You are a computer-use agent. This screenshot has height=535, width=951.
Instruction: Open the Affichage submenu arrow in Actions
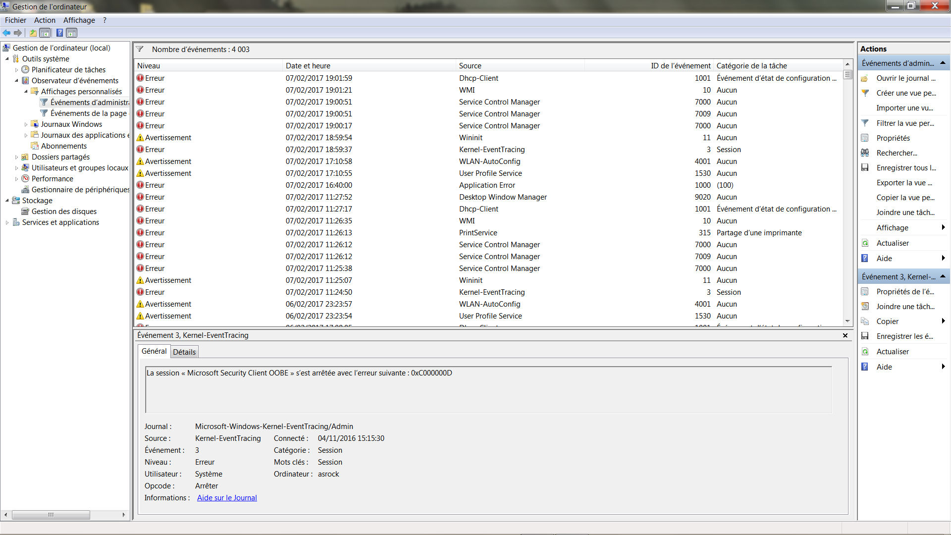tap(943, 228)
